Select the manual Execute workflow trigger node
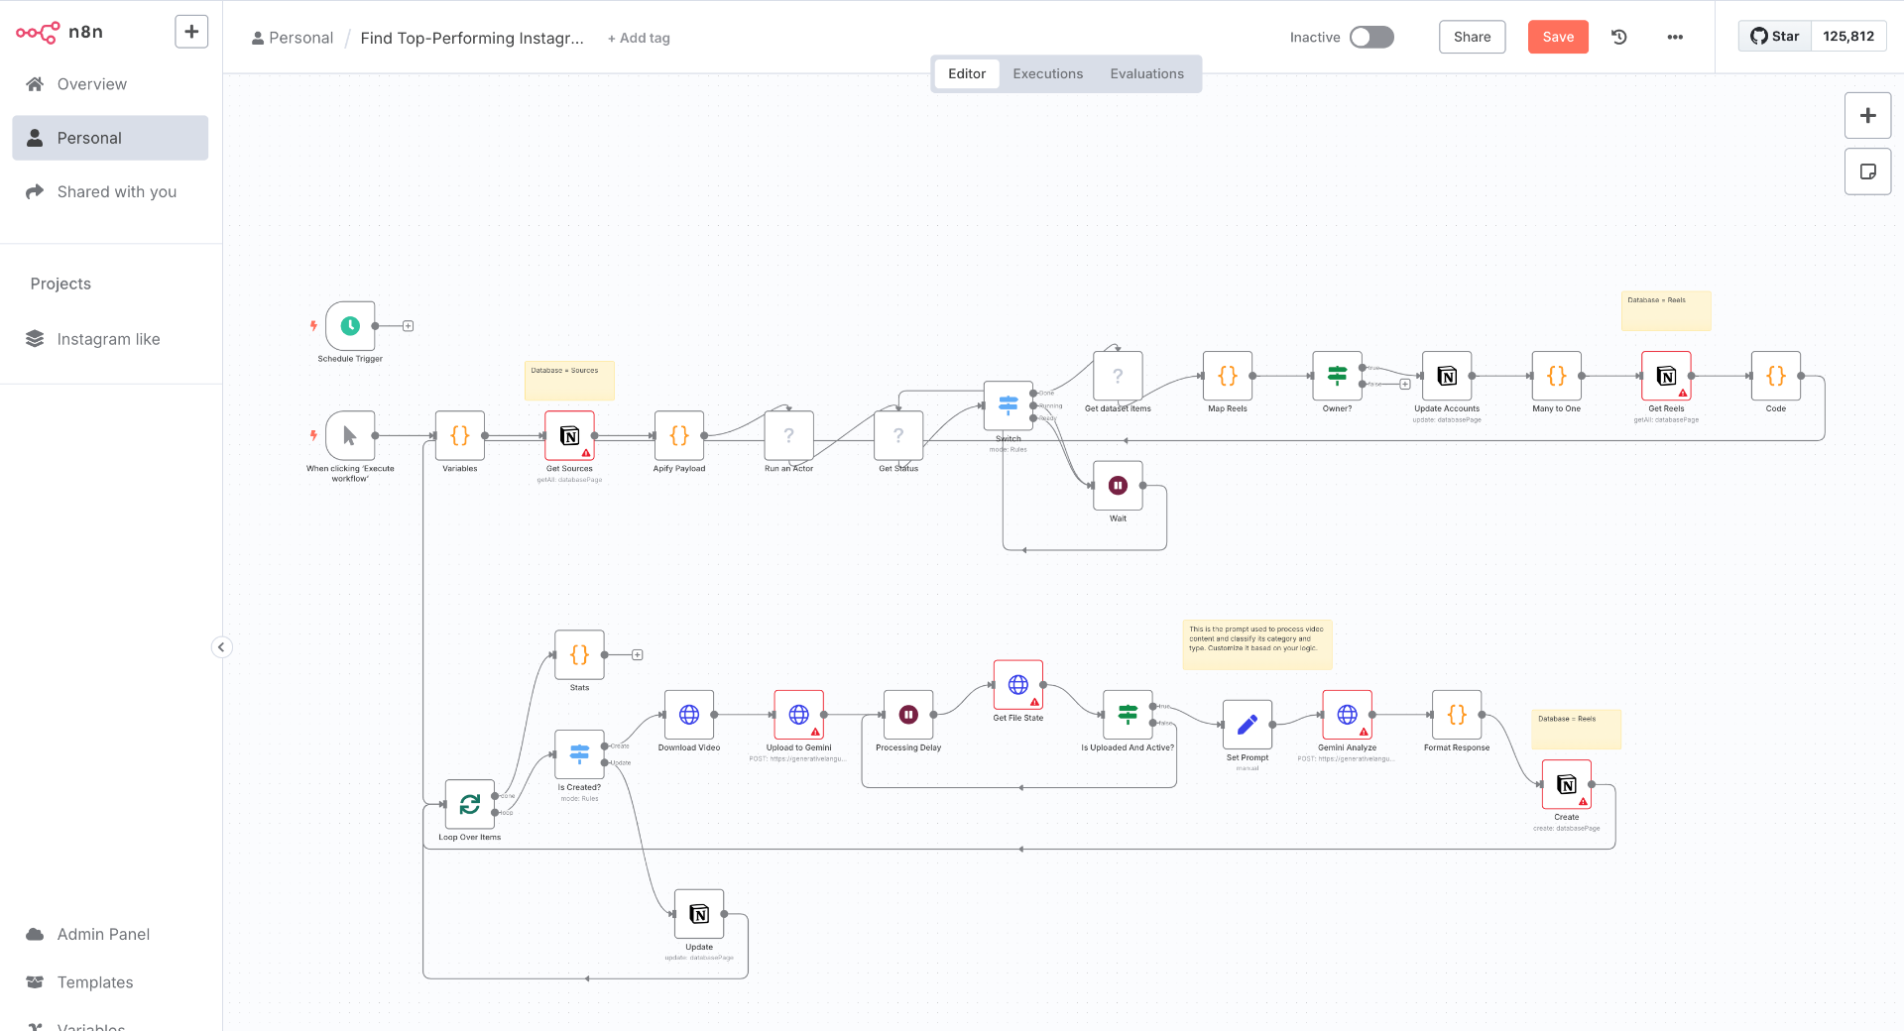The image size is (1904, 1031). (350, 435)
